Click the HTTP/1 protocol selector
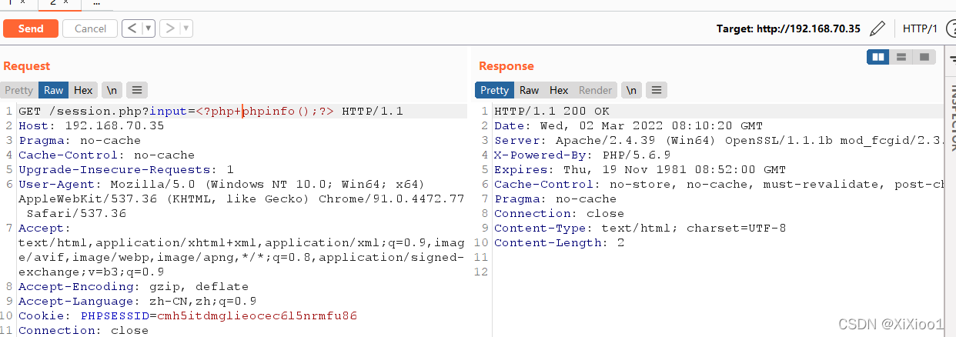 [x=920, y=28]
